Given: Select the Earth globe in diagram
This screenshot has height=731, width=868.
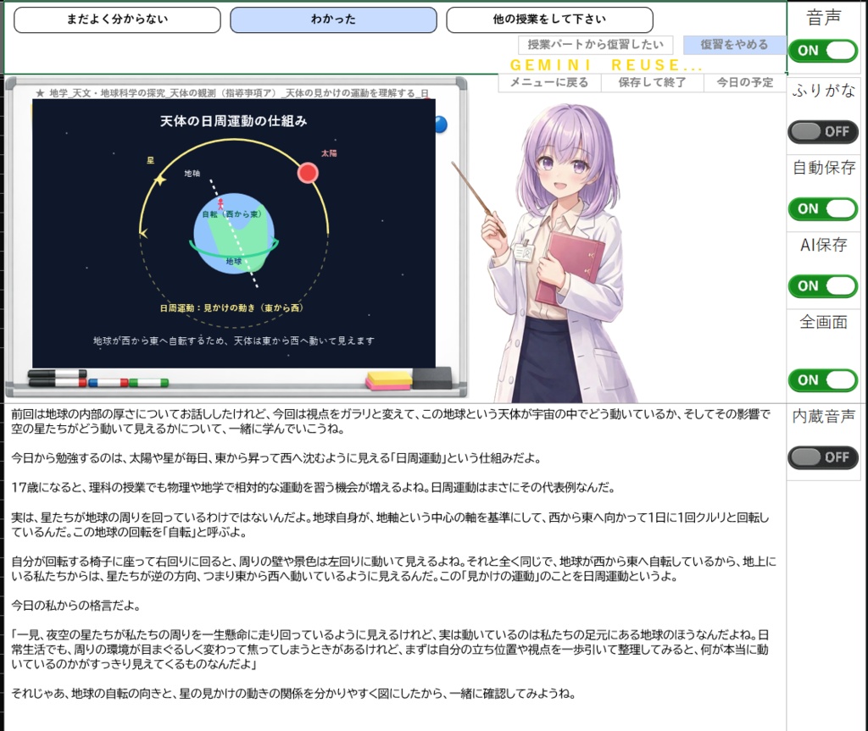Looking at the screenshot, I should [234, 234].
